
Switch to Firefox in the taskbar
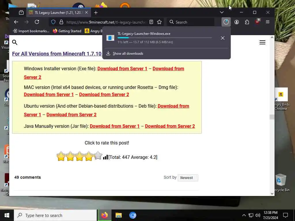[x=104, y=215]
